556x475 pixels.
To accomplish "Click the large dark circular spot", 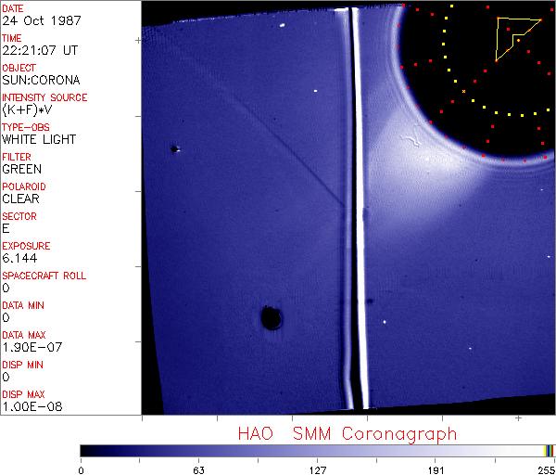I will pos(272,318).
